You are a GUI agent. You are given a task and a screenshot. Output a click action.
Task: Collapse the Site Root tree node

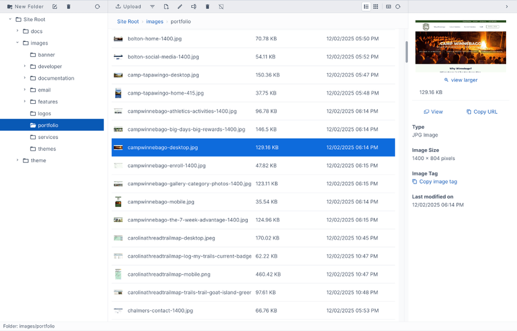tap(9, 19)
